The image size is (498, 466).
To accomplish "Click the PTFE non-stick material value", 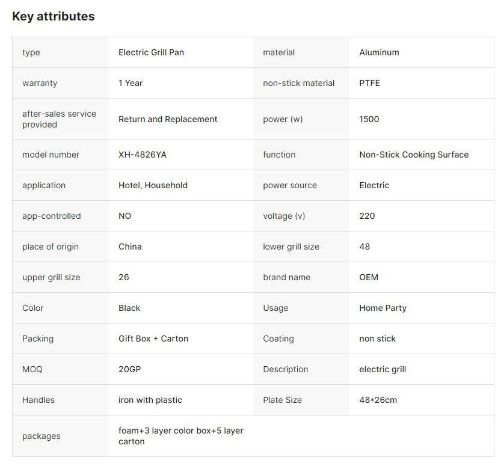I will click(369, 83).
